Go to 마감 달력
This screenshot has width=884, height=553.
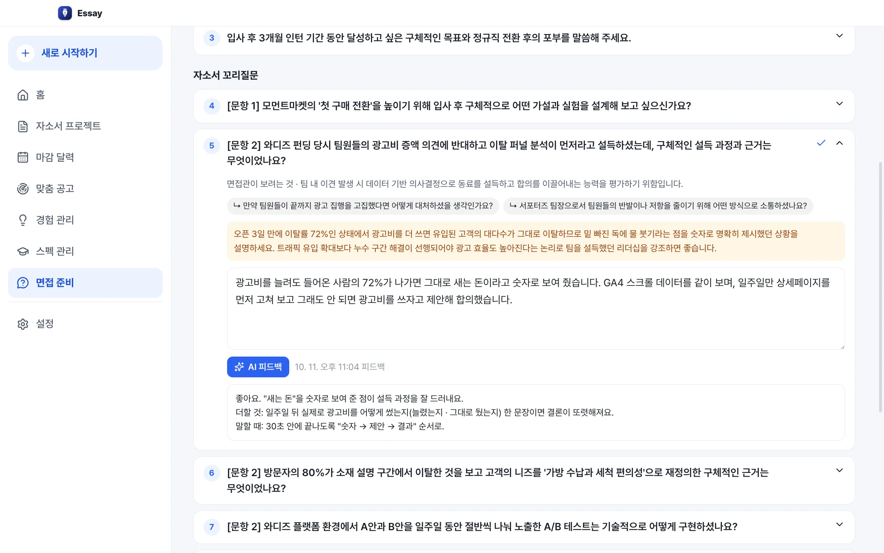click(x=85, y=157)
